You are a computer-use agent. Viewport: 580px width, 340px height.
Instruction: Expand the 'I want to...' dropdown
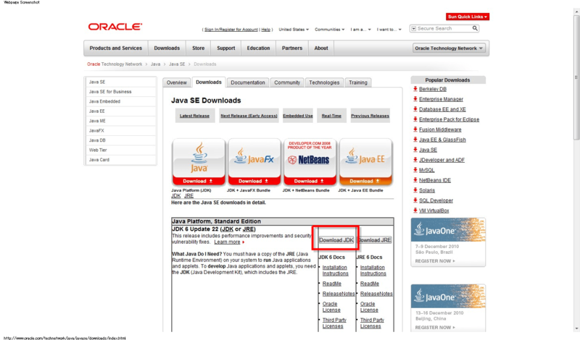coord(389,30)
